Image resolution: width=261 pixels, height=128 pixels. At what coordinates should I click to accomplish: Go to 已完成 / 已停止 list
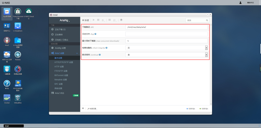point(64,40)
